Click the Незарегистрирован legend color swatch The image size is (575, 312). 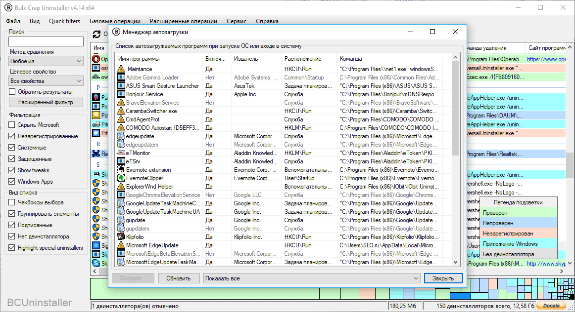coord(518,234)
